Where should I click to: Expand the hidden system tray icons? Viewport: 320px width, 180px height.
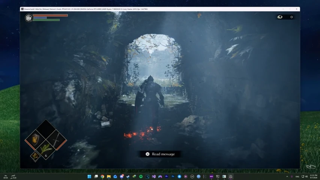[287, 177]
